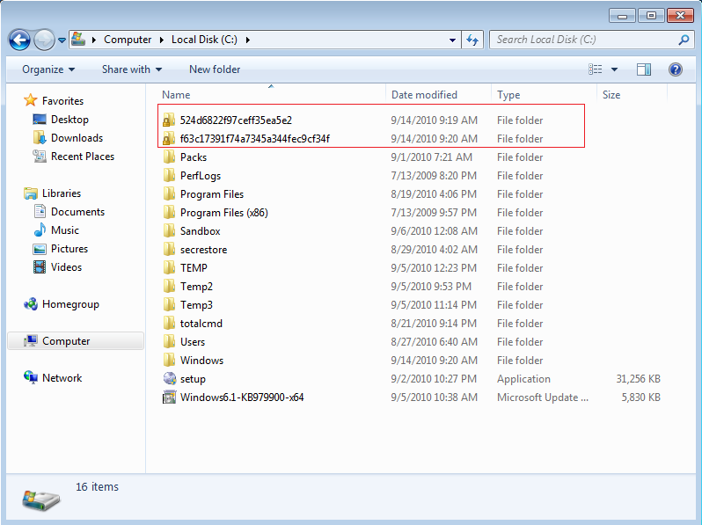Open the Documents library

(x=78, y=212)
